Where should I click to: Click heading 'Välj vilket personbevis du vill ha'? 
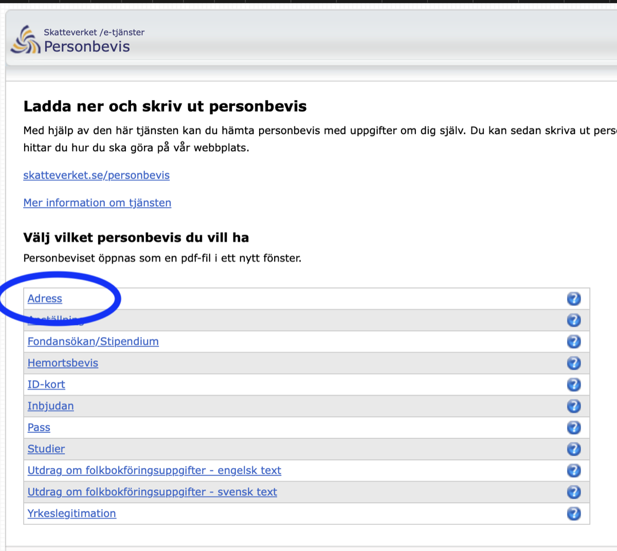136,238
